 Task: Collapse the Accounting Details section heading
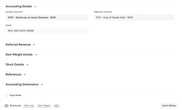(x=18, y=6)
